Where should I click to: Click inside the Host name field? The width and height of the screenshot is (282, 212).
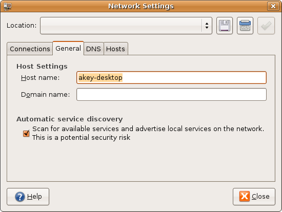[171, 78]
